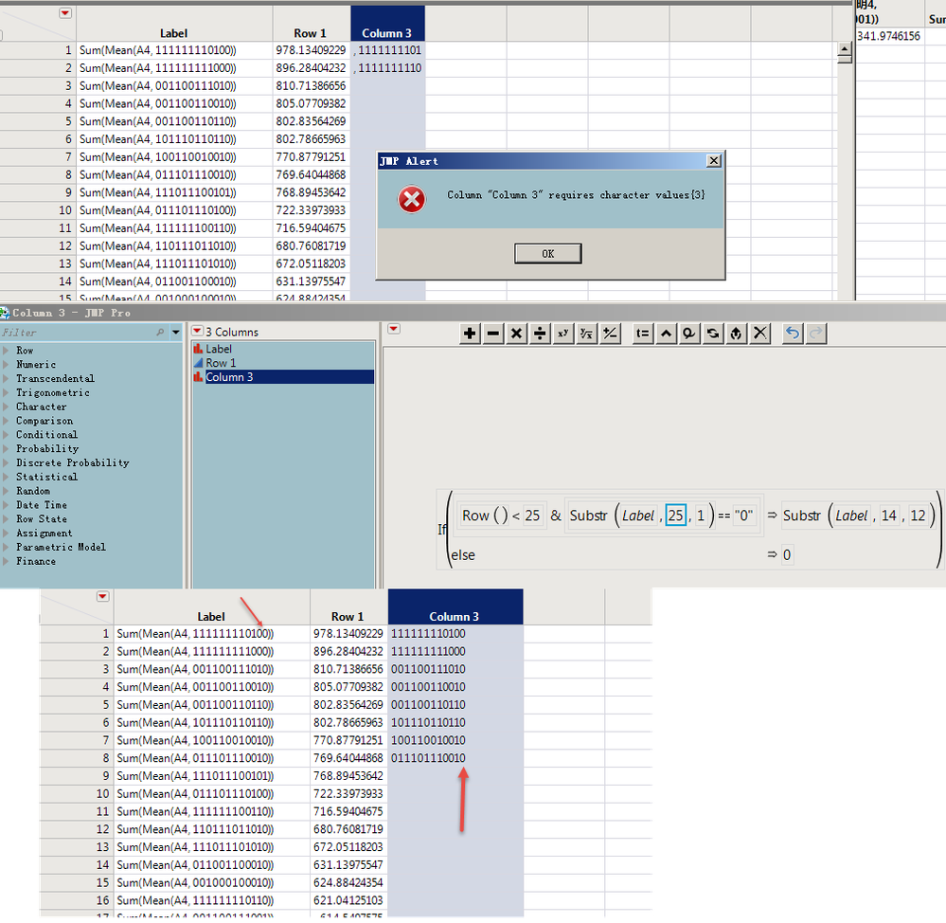This screenshot has width=946, height=923.
Task: Click OK in the JMP Alert dialog
Action: click(548, 254)
